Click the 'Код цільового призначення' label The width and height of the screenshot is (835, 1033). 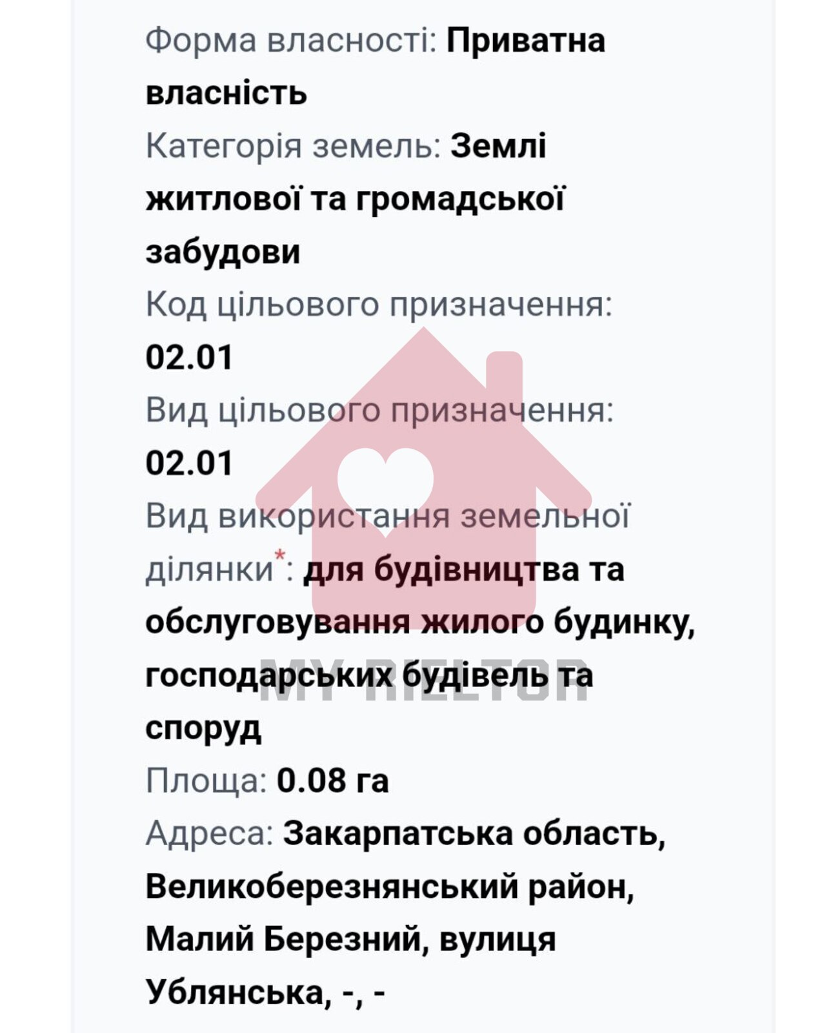(378, 305)
